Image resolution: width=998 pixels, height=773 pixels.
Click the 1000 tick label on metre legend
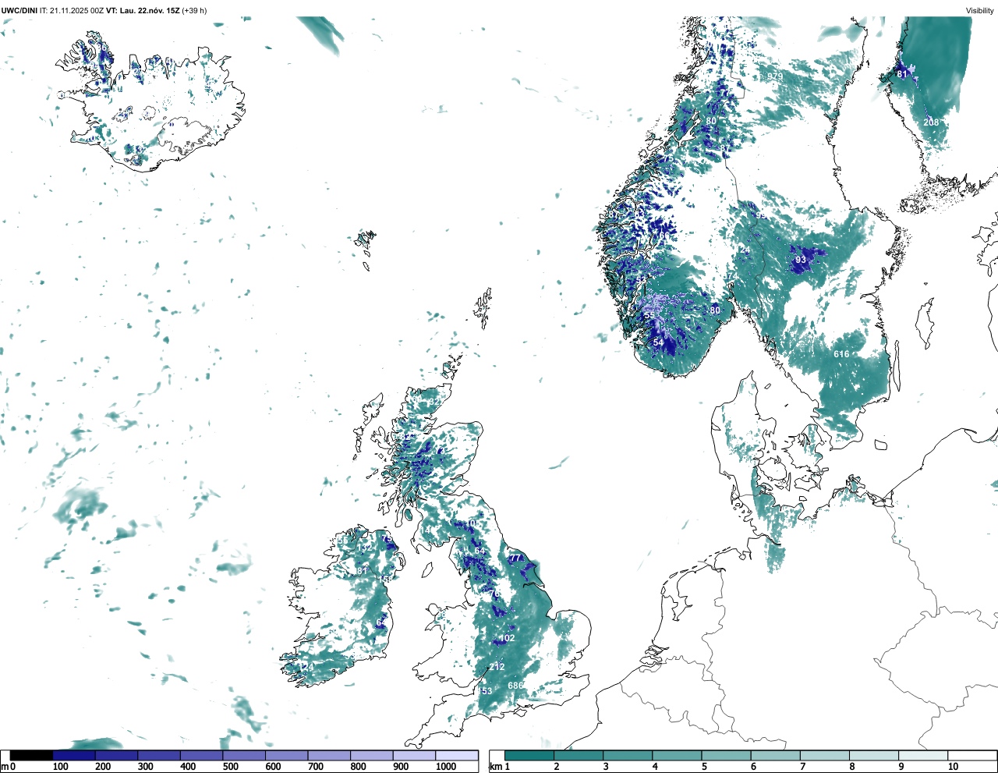(x=446, y=767)
